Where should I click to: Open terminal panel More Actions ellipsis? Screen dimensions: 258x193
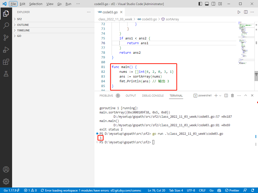point(239,96)
